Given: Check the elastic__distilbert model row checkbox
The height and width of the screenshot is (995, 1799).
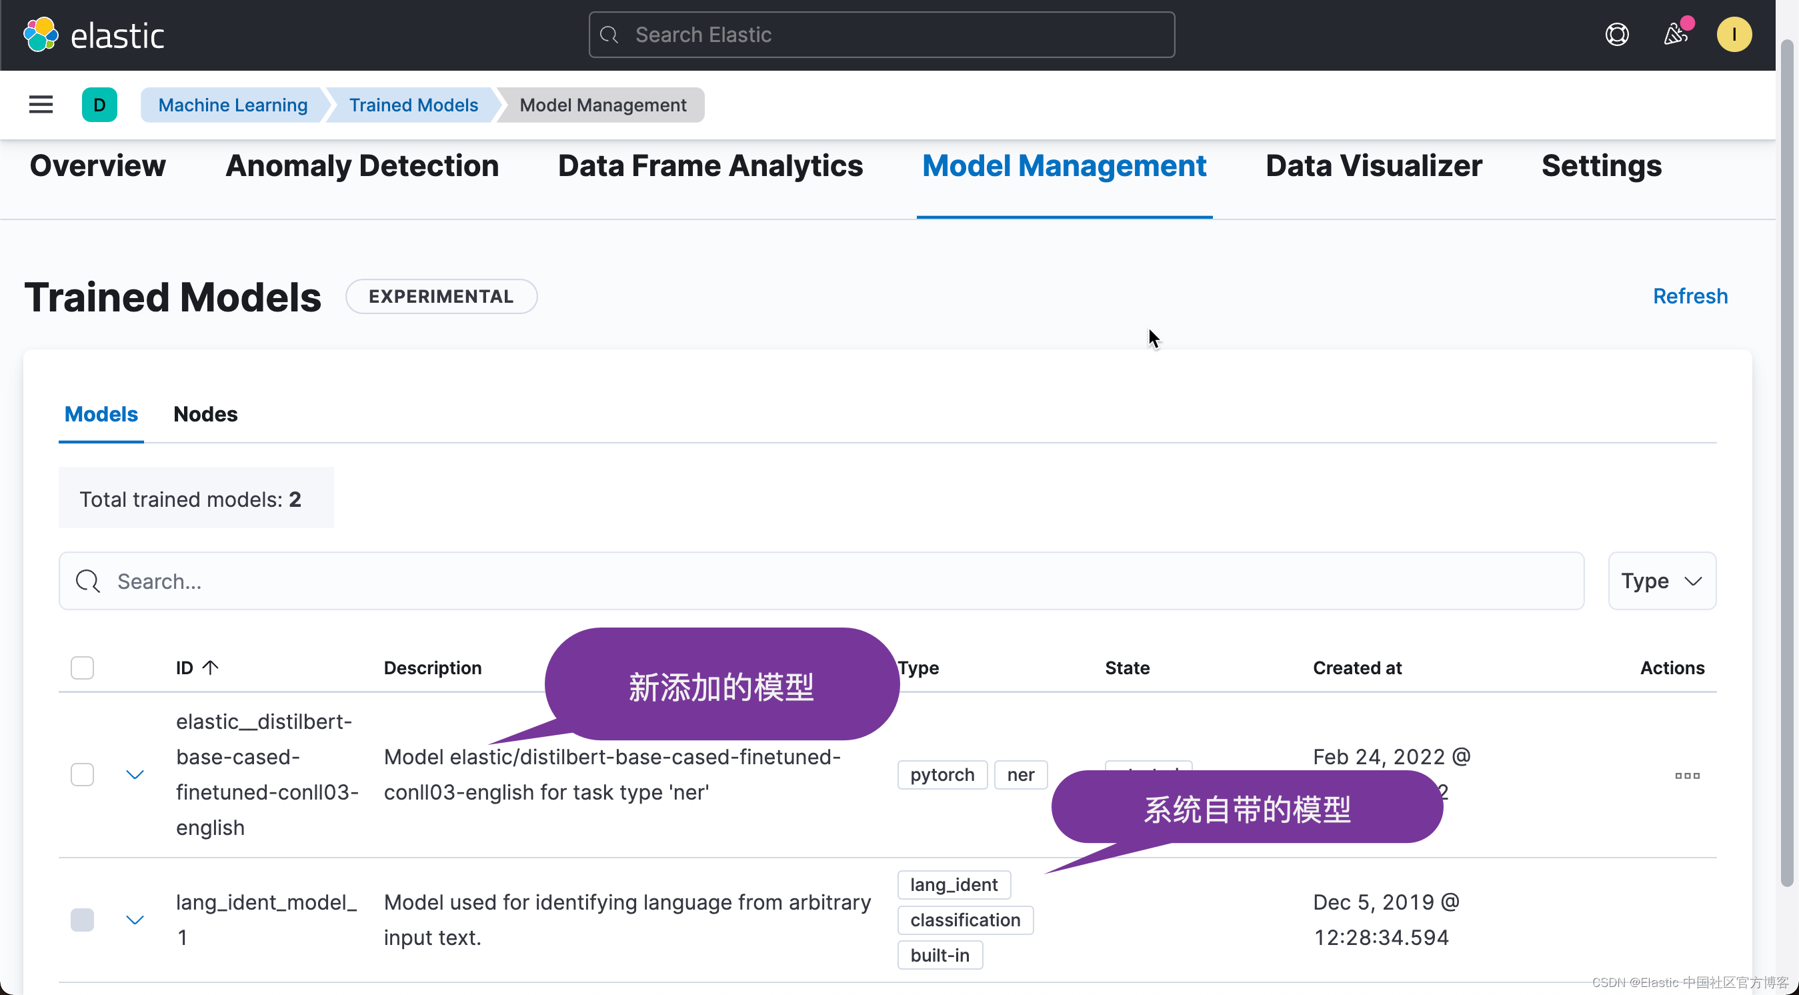Looking at the screenshot, I should tap(83, 774).
